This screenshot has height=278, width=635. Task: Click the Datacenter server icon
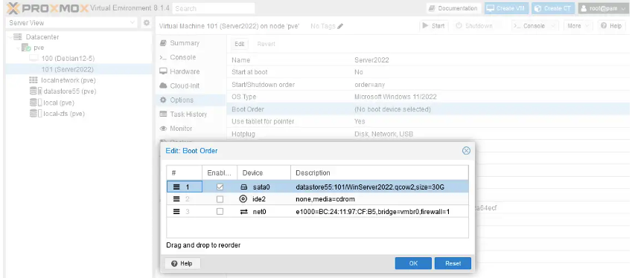pyautogui.click(x=18, y=37)
